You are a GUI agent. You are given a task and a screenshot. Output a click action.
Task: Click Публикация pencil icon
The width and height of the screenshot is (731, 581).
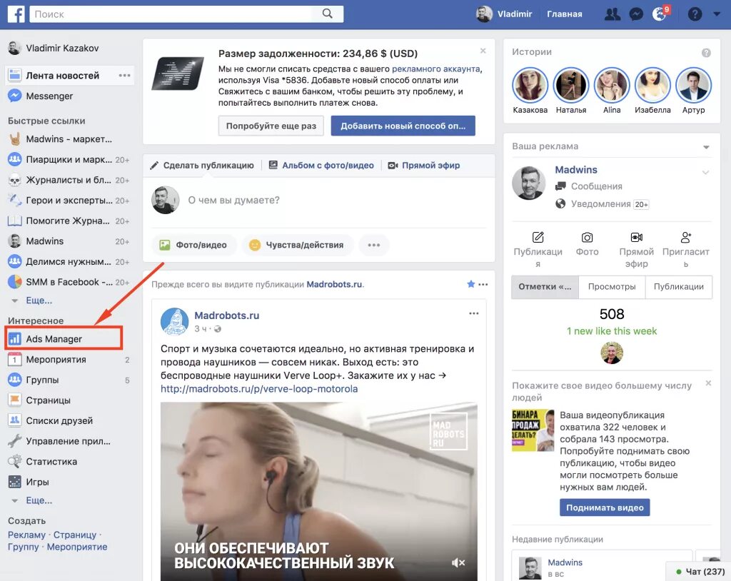[538, 238]
